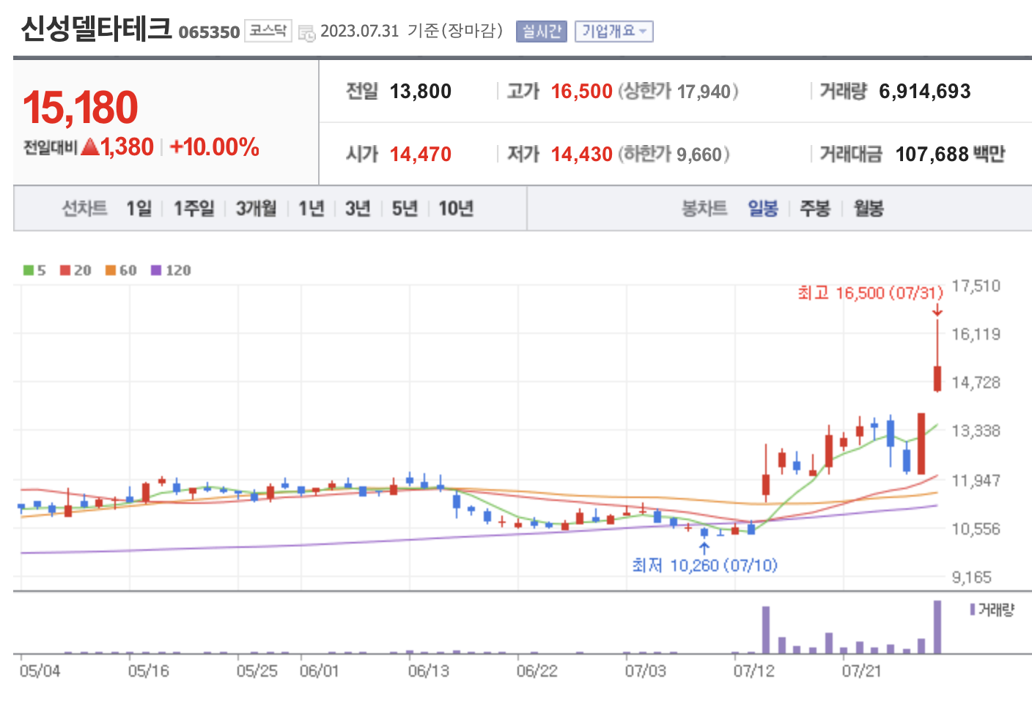The width and height of the screenshot is (1032, 706).
Task: Click the 고가 value 16,500
Action: coord(581,92)
